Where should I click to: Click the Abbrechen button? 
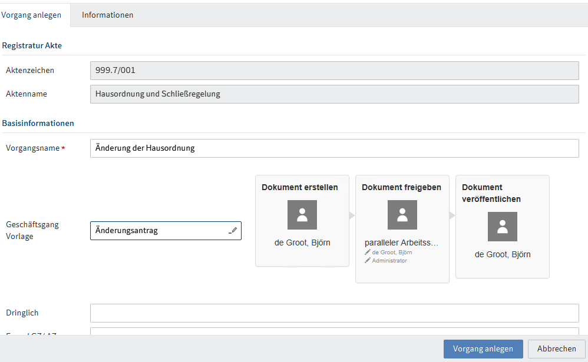point(557,349)
